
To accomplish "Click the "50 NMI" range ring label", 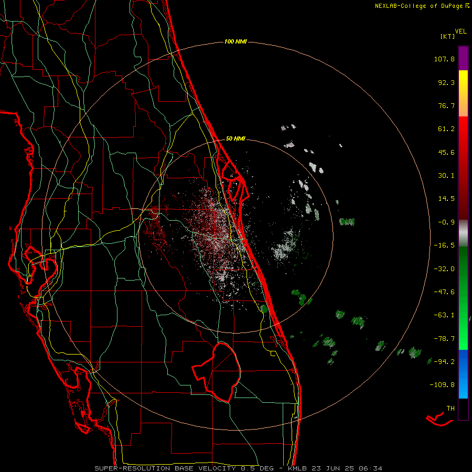I will click(235, 139).
